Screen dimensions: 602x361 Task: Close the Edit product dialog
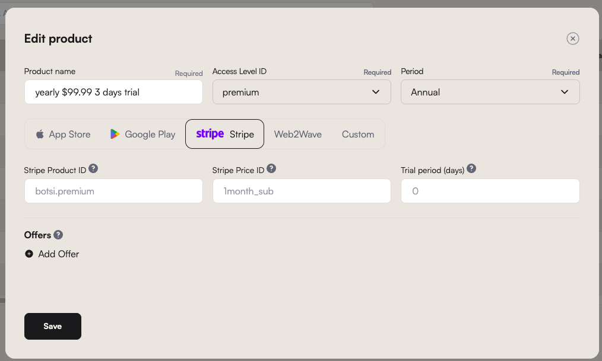(x=572, y=39)
